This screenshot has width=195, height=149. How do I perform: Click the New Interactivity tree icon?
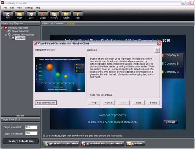click(x=10, y=31)
